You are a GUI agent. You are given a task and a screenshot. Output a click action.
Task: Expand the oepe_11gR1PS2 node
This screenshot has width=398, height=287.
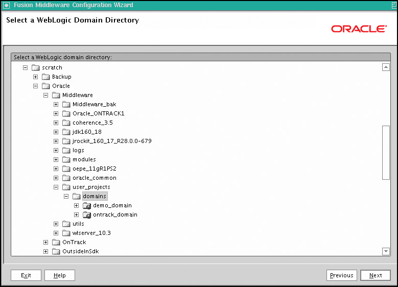[x=56, y=169]
